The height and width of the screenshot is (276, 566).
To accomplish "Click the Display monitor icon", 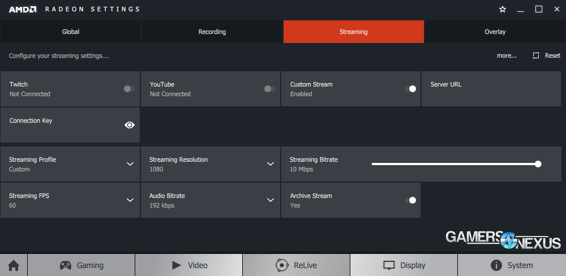I will tap(389, 266).
